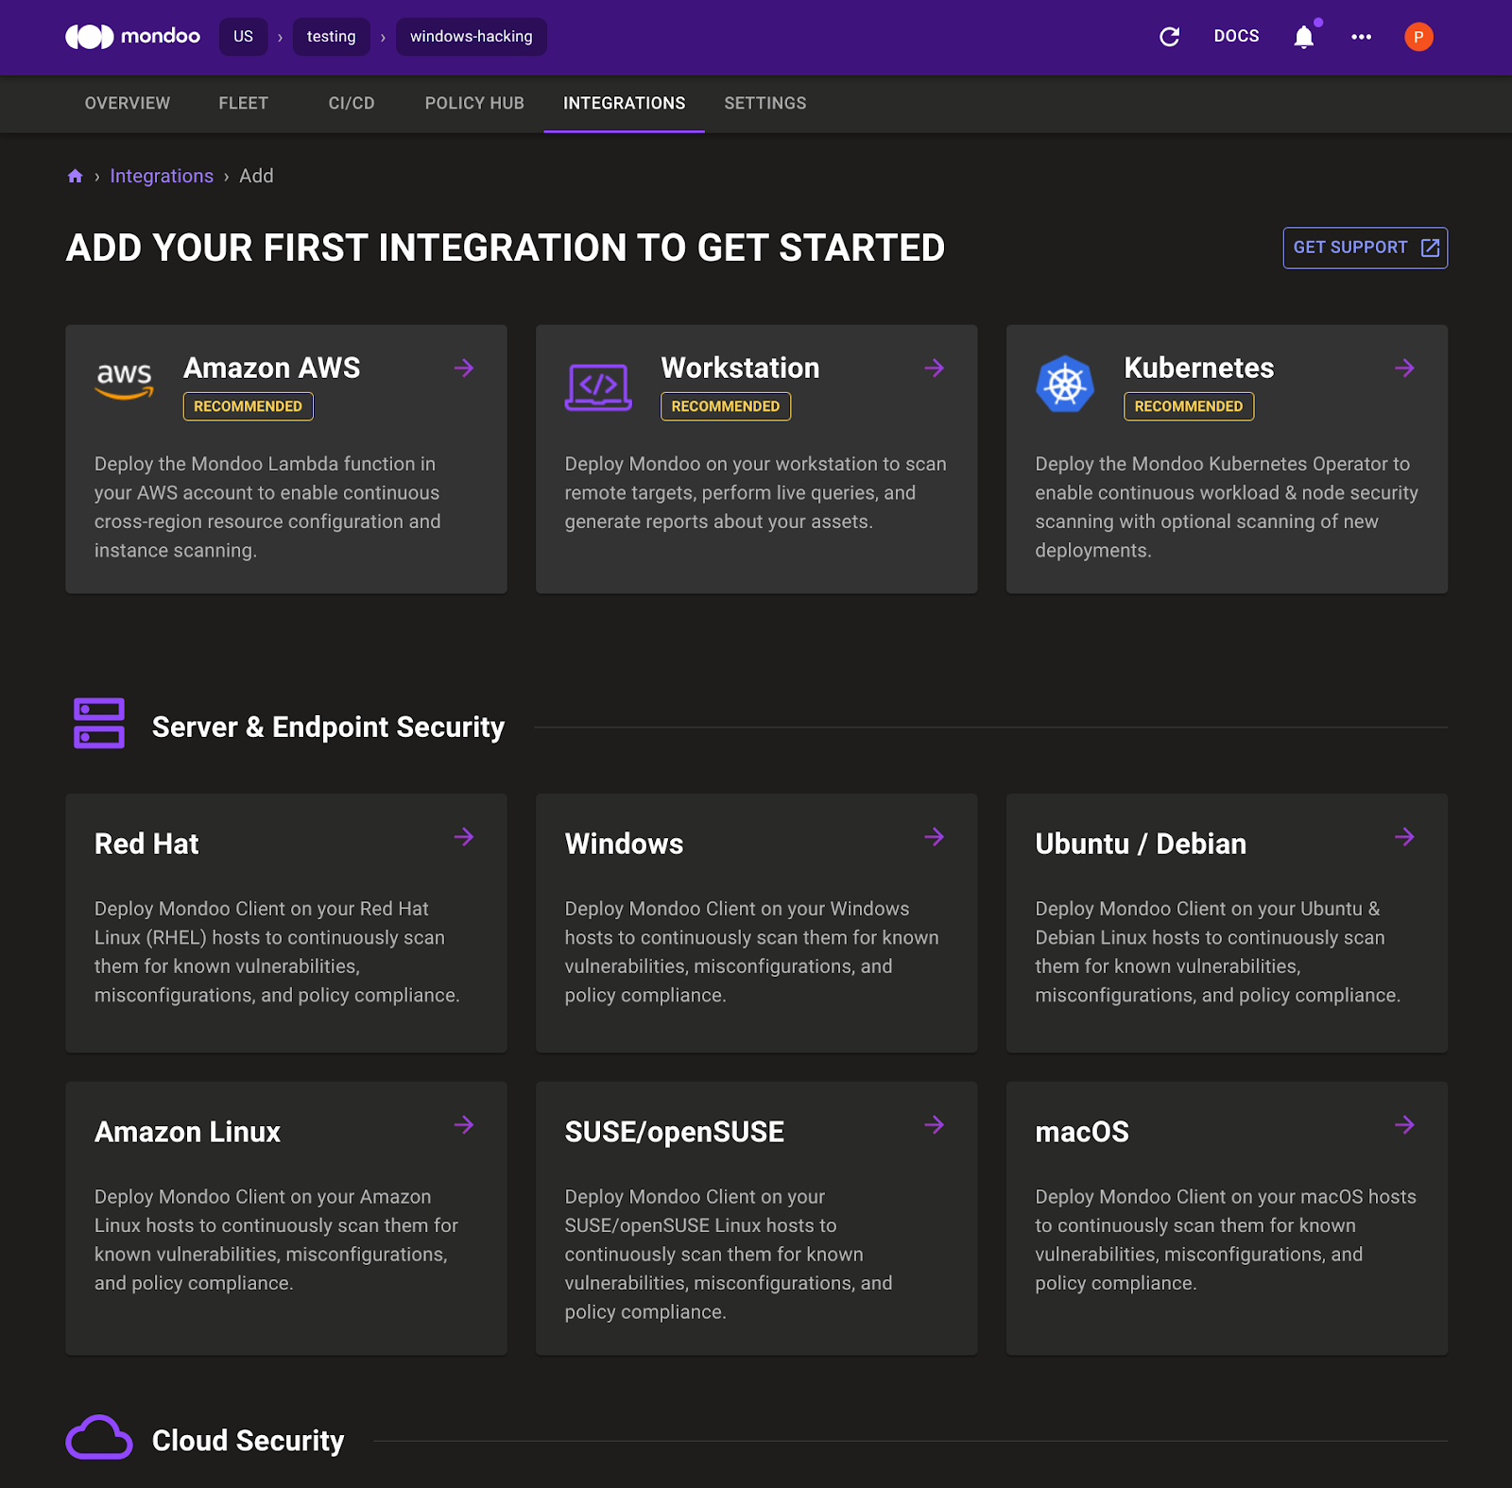This screenshot has height=1488, width=1512.
Task: Click the Get Support button
Action: 1365,248
